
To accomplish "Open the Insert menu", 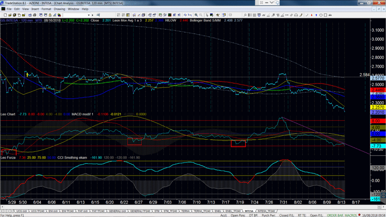I will [x=35, y=9].
